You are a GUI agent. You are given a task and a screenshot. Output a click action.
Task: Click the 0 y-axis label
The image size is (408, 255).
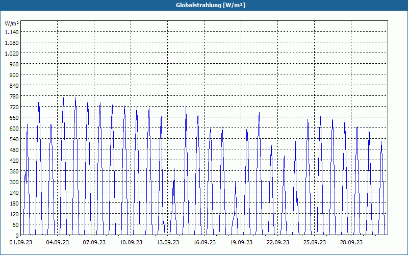point(17,236)
